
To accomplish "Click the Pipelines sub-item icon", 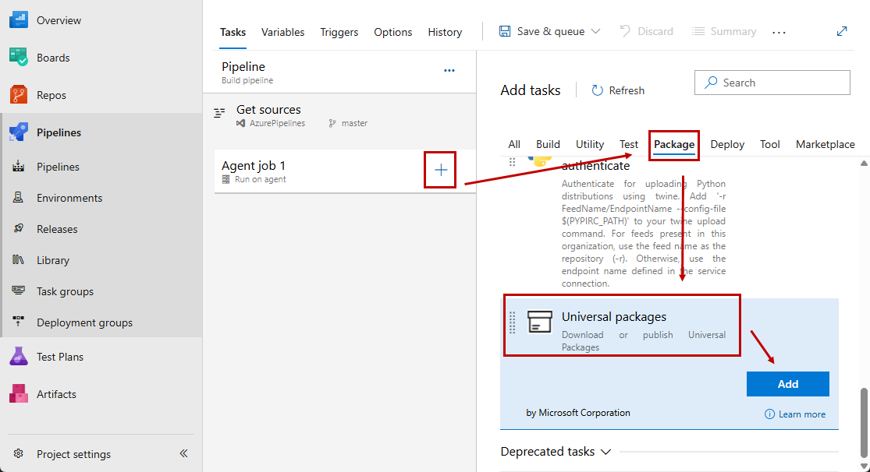I will click(18, 166).
